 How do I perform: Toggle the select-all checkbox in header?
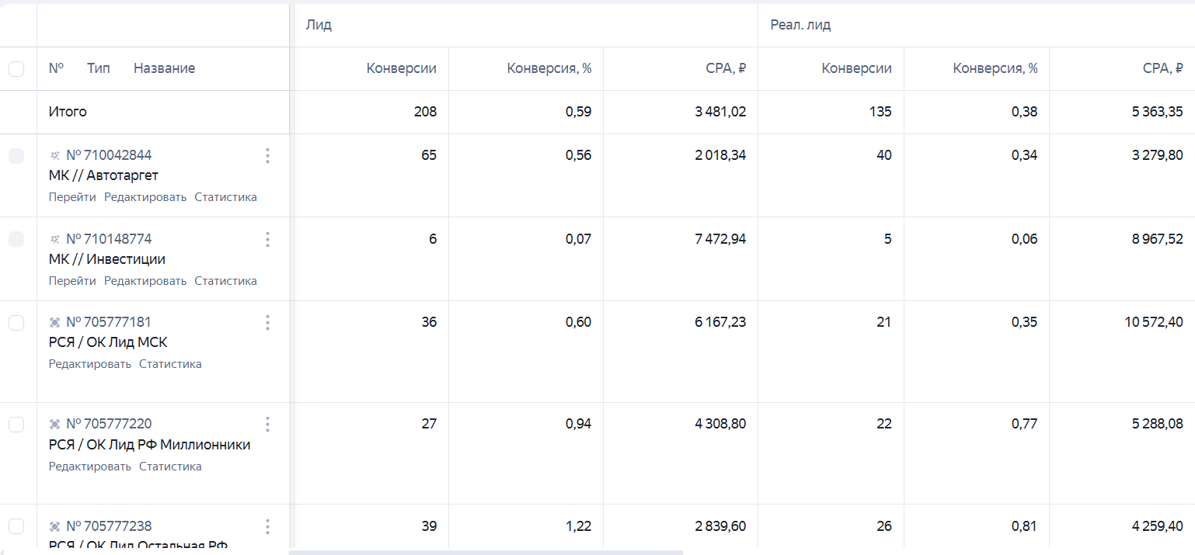[x=16, y=69]
